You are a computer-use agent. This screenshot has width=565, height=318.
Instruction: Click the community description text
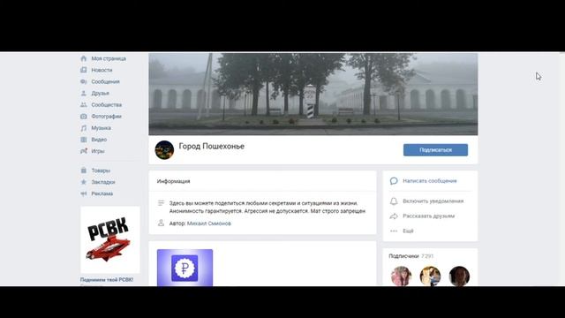[x=267, y=207]
